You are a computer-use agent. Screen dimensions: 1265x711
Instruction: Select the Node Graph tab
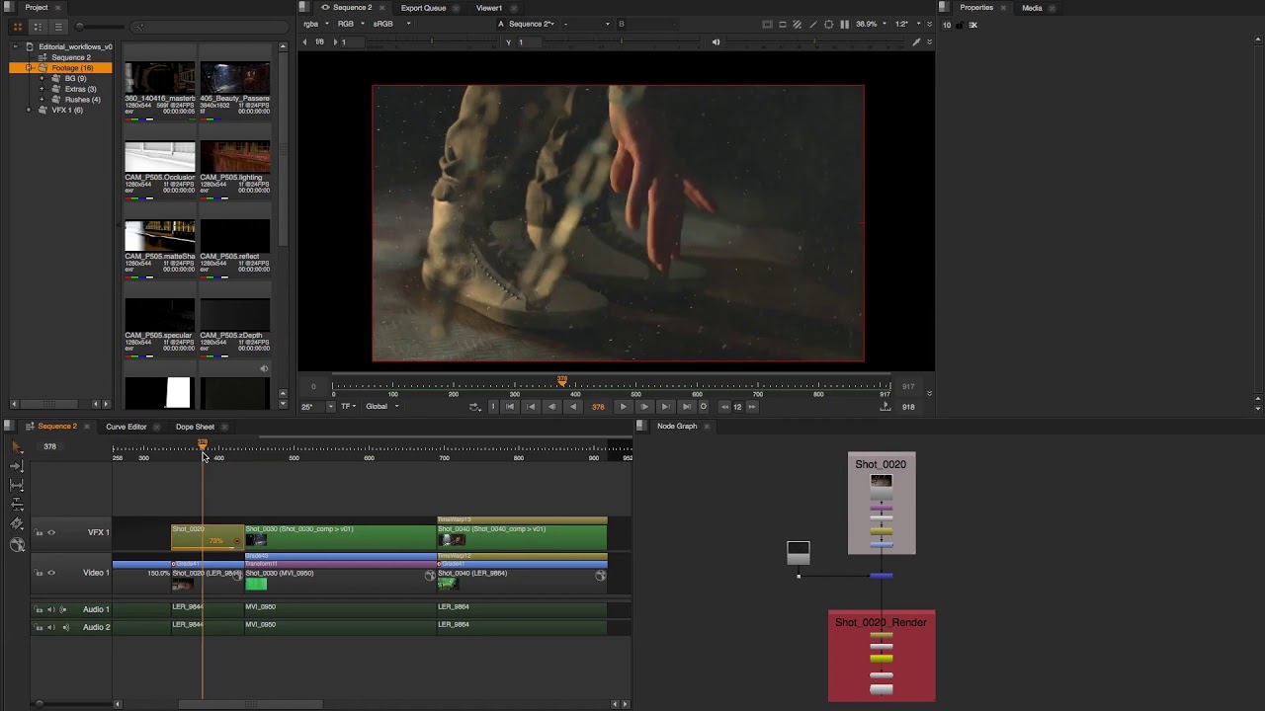coord(677,427)
